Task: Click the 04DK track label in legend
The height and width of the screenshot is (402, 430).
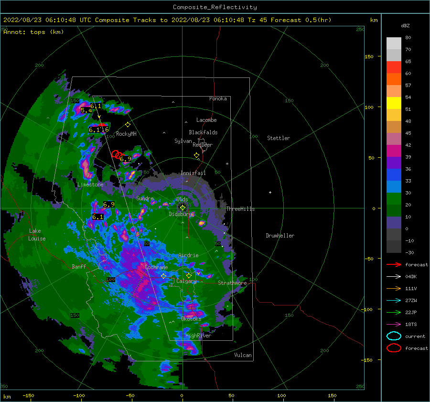Action: [x=411, y=276]
